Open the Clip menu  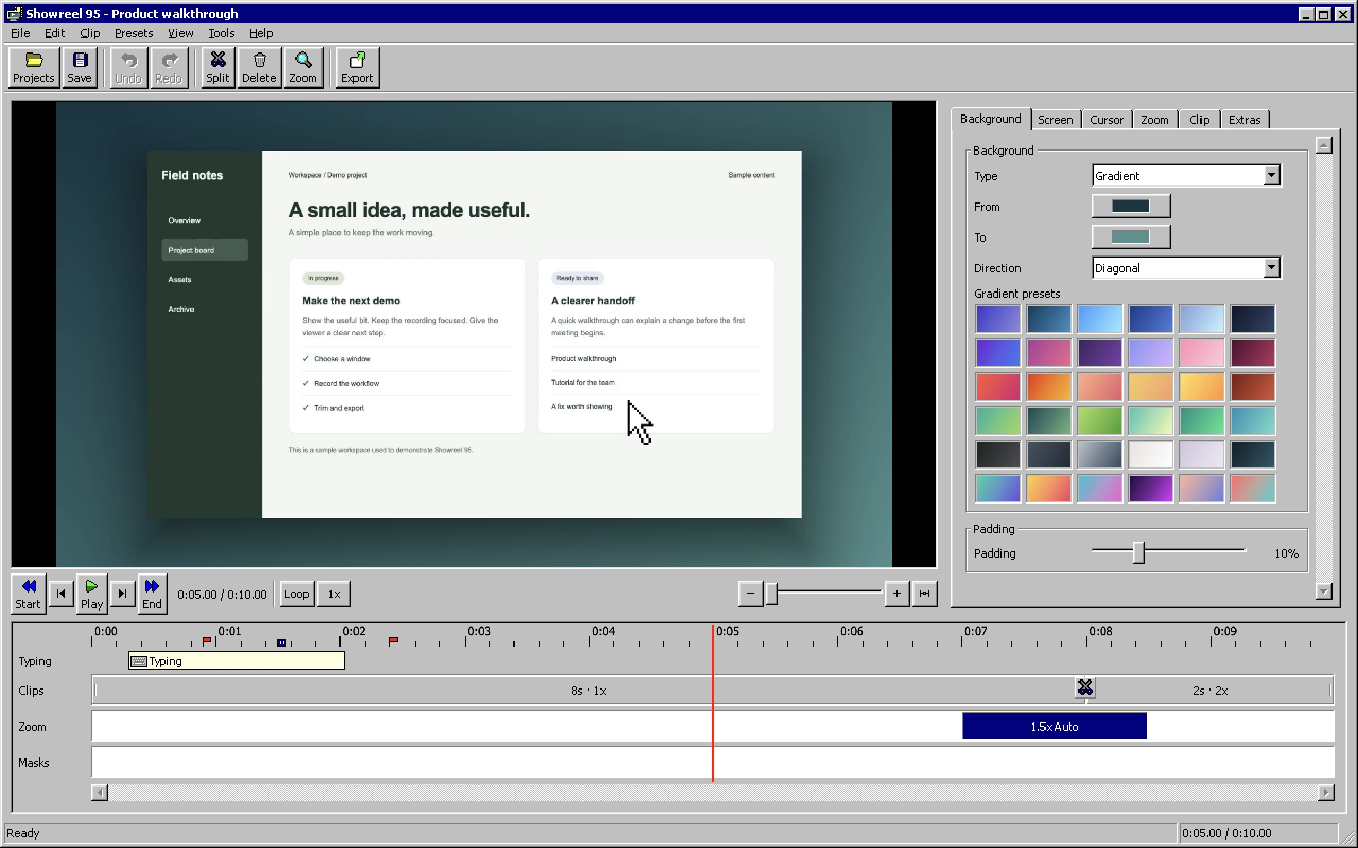90,33
